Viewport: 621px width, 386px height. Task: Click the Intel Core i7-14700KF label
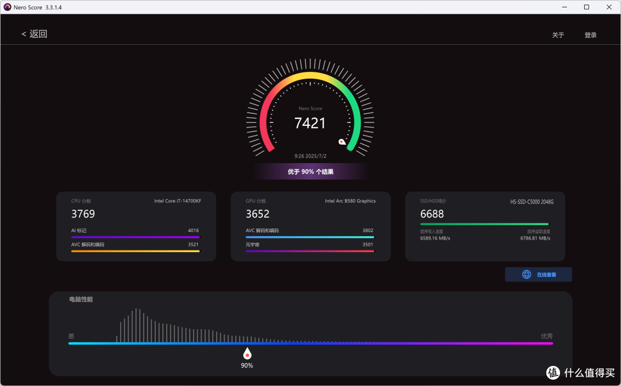pyautogui.click(x=178, y=201)
